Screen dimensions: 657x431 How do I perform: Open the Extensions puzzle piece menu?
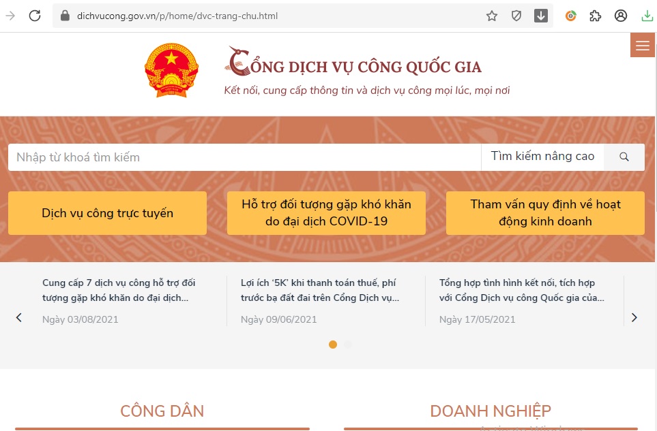tap(596, 16)
